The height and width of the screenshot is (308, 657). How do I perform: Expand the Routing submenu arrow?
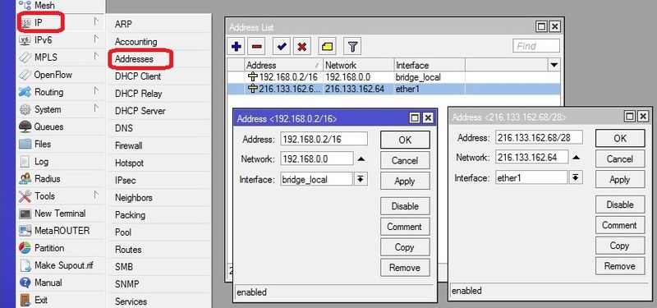click(96, 91)
